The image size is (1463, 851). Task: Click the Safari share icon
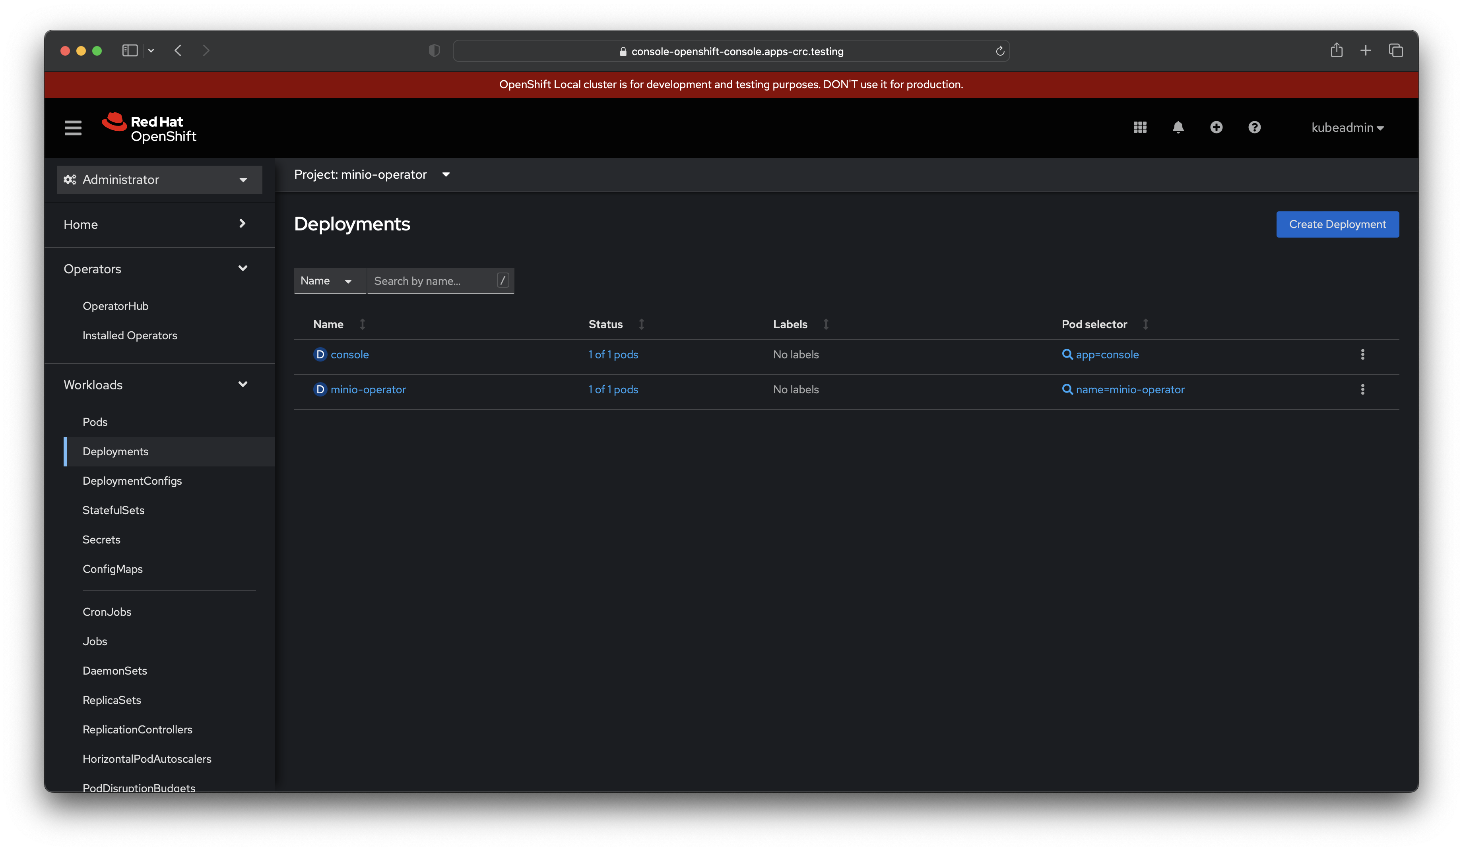pyautogui.click(x=1337, y=50)
